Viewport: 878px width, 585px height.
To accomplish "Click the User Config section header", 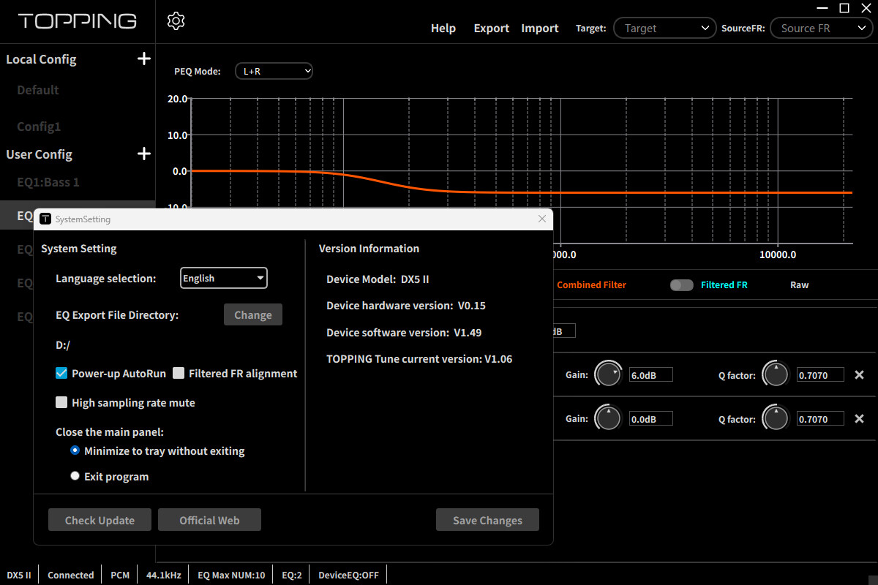I will pos(40,154).
